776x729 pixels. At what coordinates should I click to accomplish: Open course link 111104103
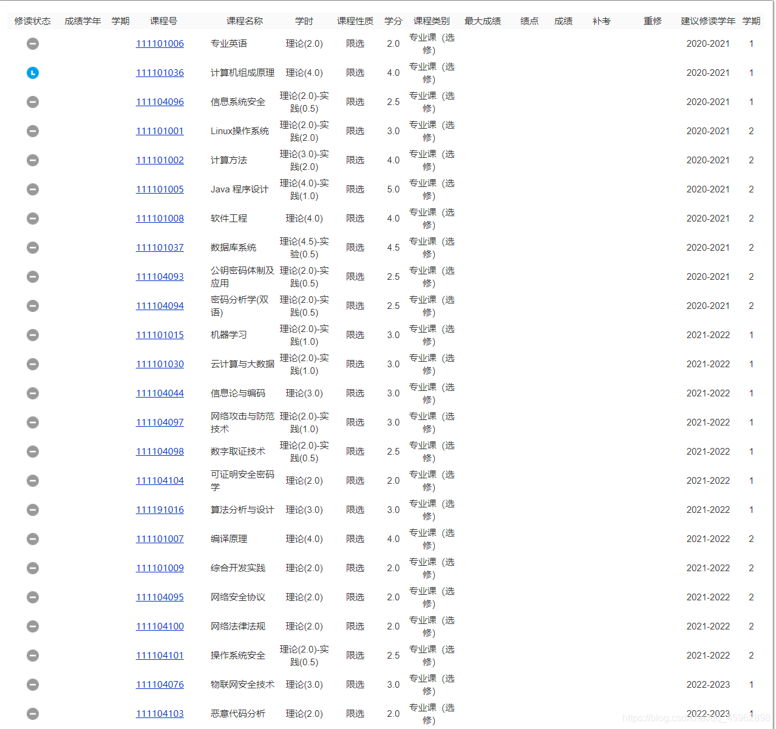click(x=160, y=714)
